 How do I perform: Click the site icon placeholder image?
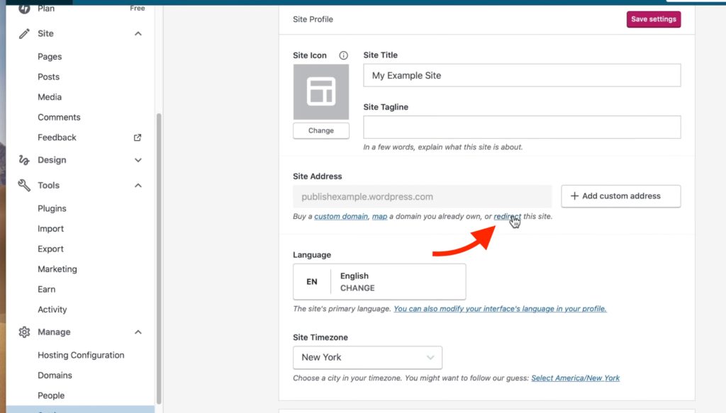point(321,92)
